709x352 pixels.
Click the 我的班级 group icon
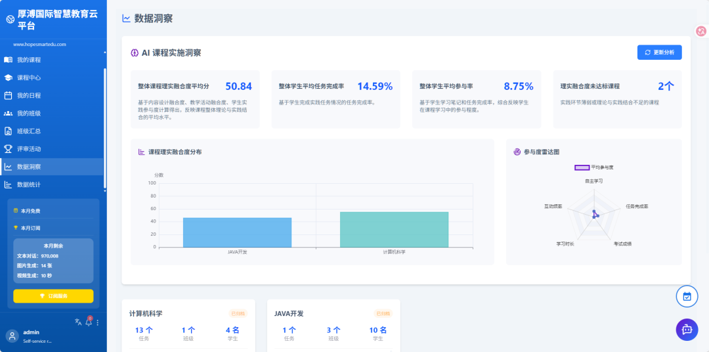tap(8, 113)
